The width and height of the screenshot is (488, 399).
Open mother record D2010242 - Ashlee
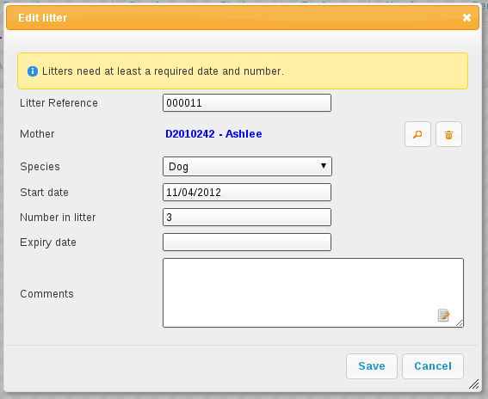coord(213,134)
